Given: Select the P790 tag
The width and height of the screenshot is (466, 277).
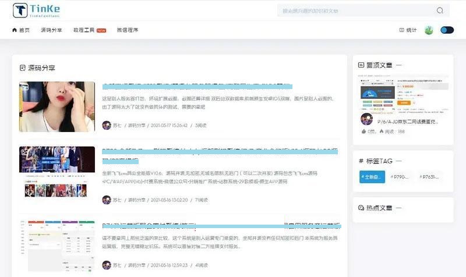Looking at the screenshot, I should (401, 177).
